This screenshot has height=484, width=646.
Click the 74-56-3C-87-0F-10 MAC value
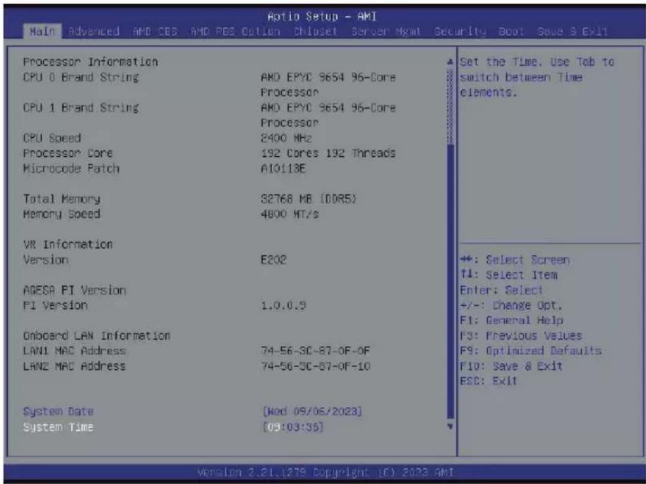pyautogui.click(x=316, y=366)
